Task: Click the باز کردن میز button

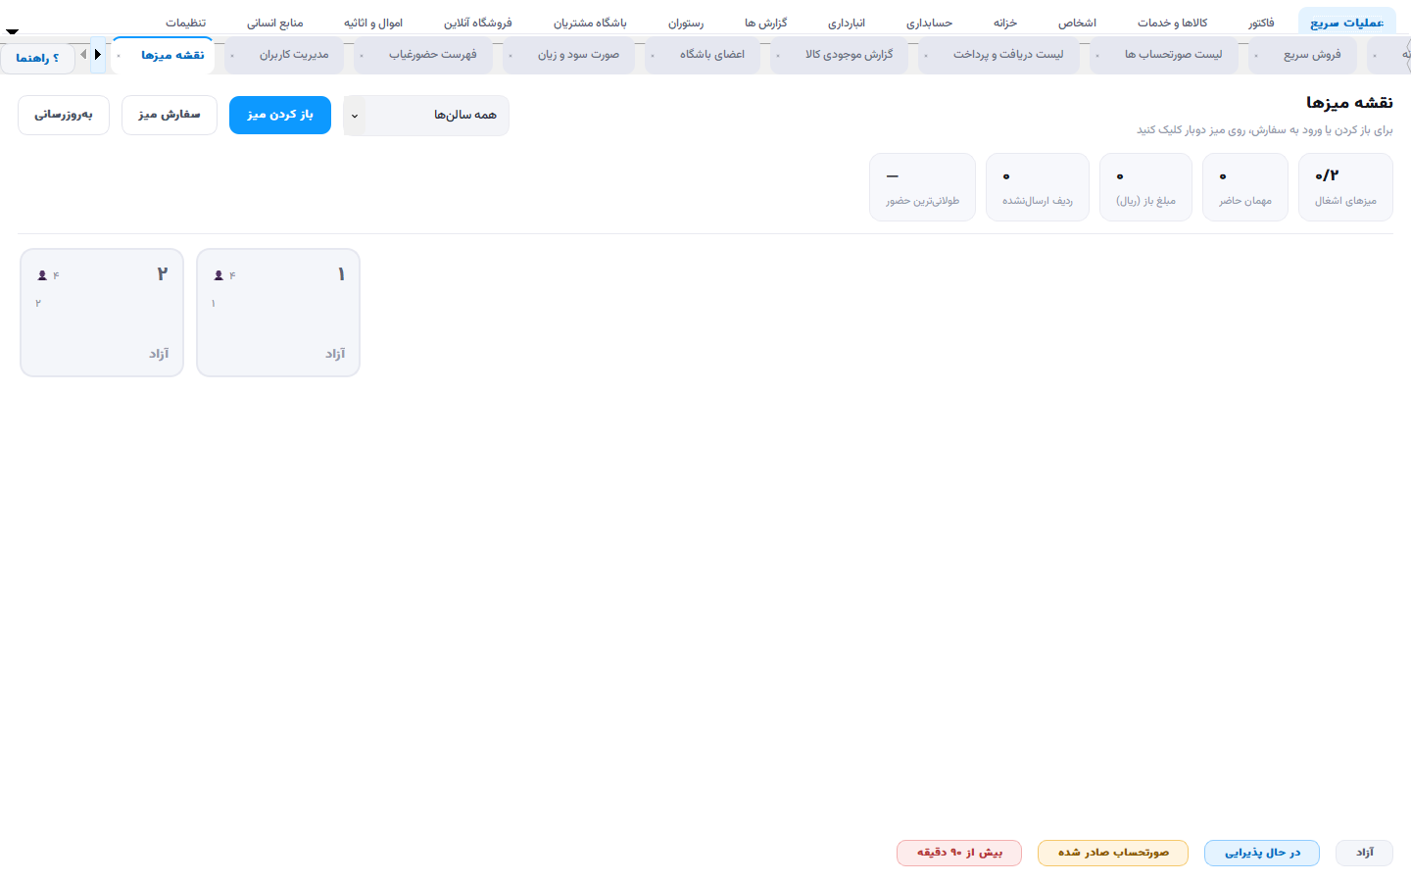Action: tap(280, 115)
